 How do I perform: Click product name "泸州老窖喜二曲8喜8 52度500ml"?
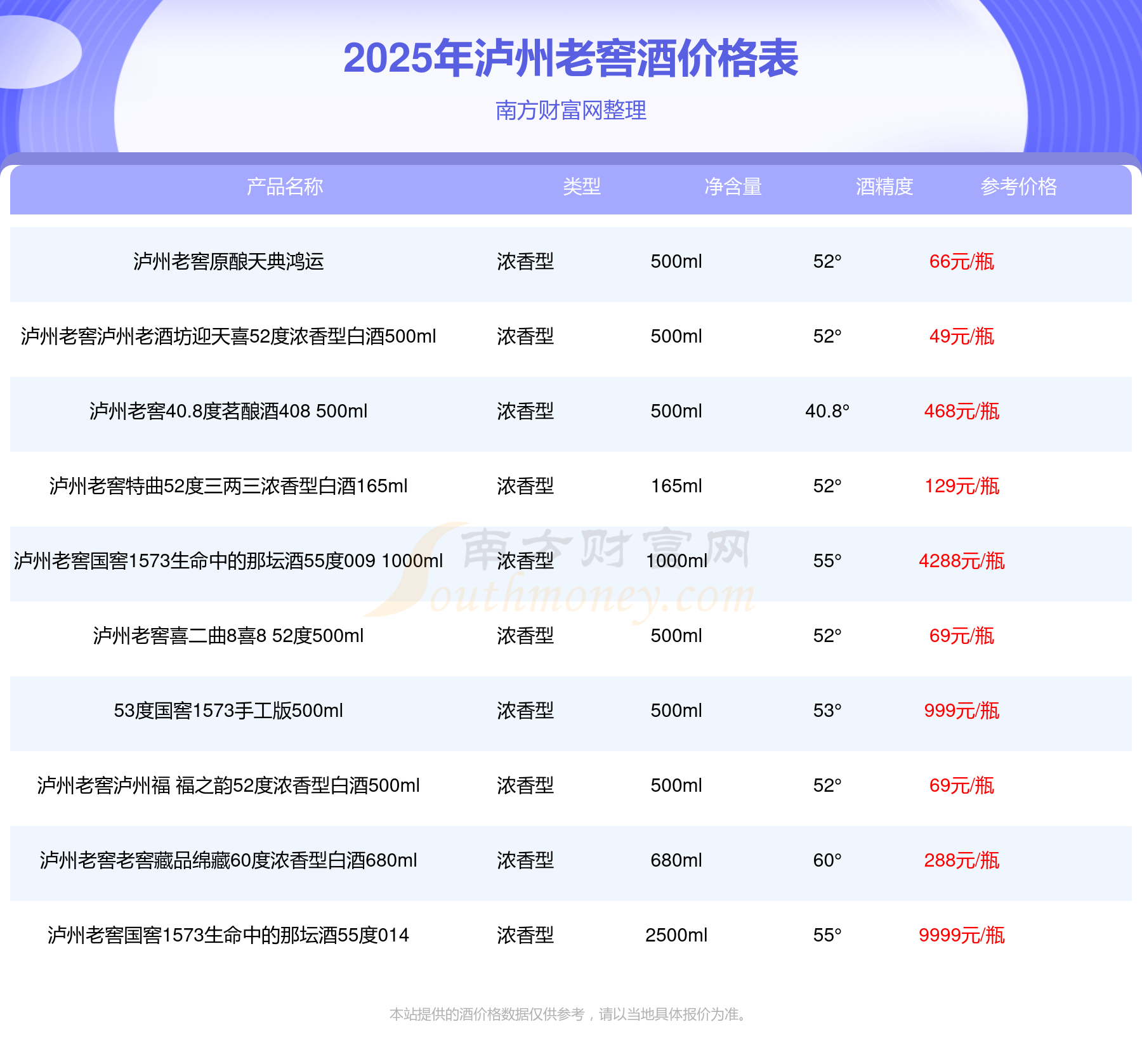228,636
